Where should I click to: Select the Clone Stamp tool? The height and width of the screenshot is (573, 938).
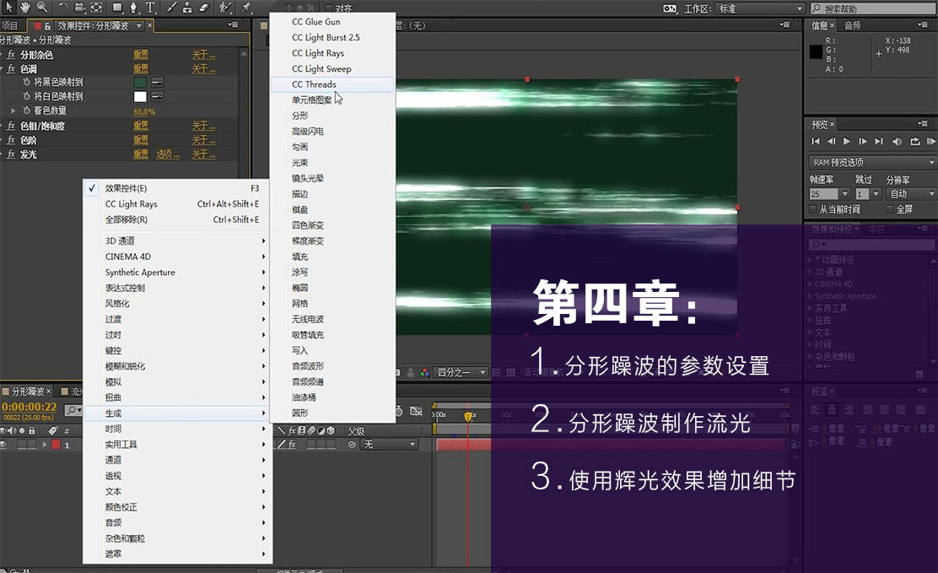187,8
